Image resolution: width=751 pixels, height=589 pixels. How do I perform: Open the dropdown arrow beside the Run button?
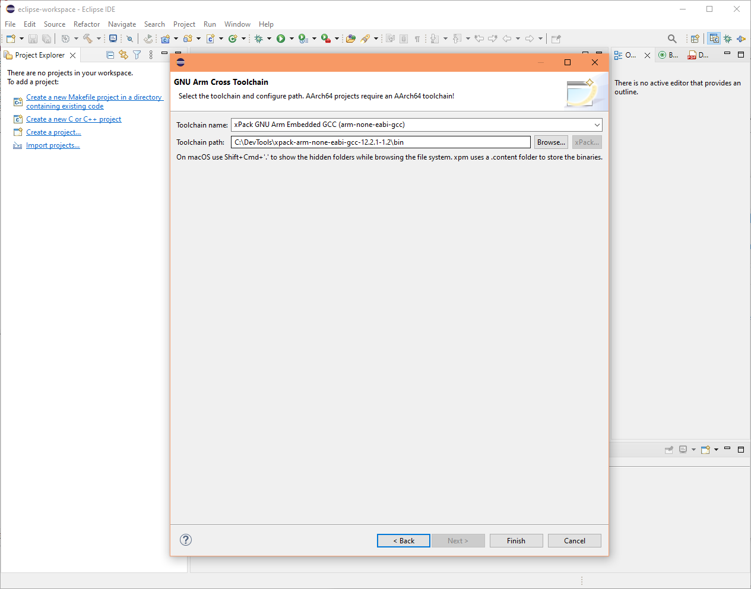[x=291, y=39]
